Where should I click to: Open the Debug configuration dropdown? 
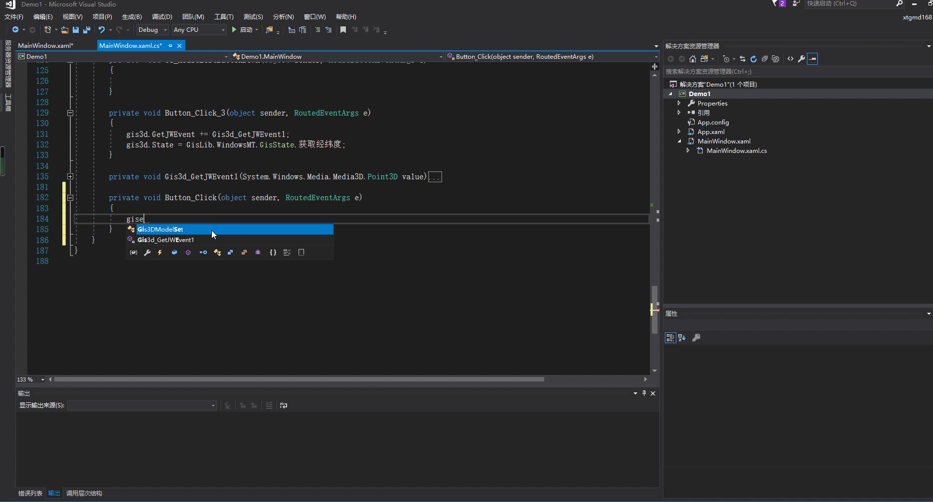pyautogui.click(x=153, y=30)
